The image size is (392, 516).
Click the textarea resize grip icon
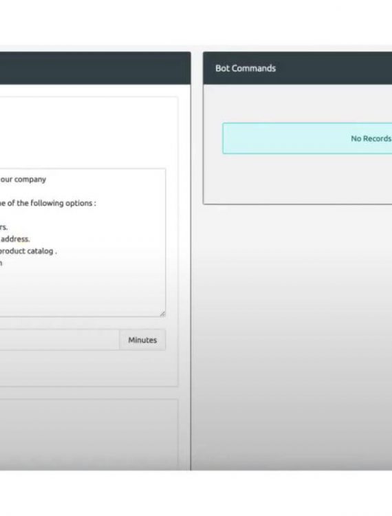coord(162,314)
